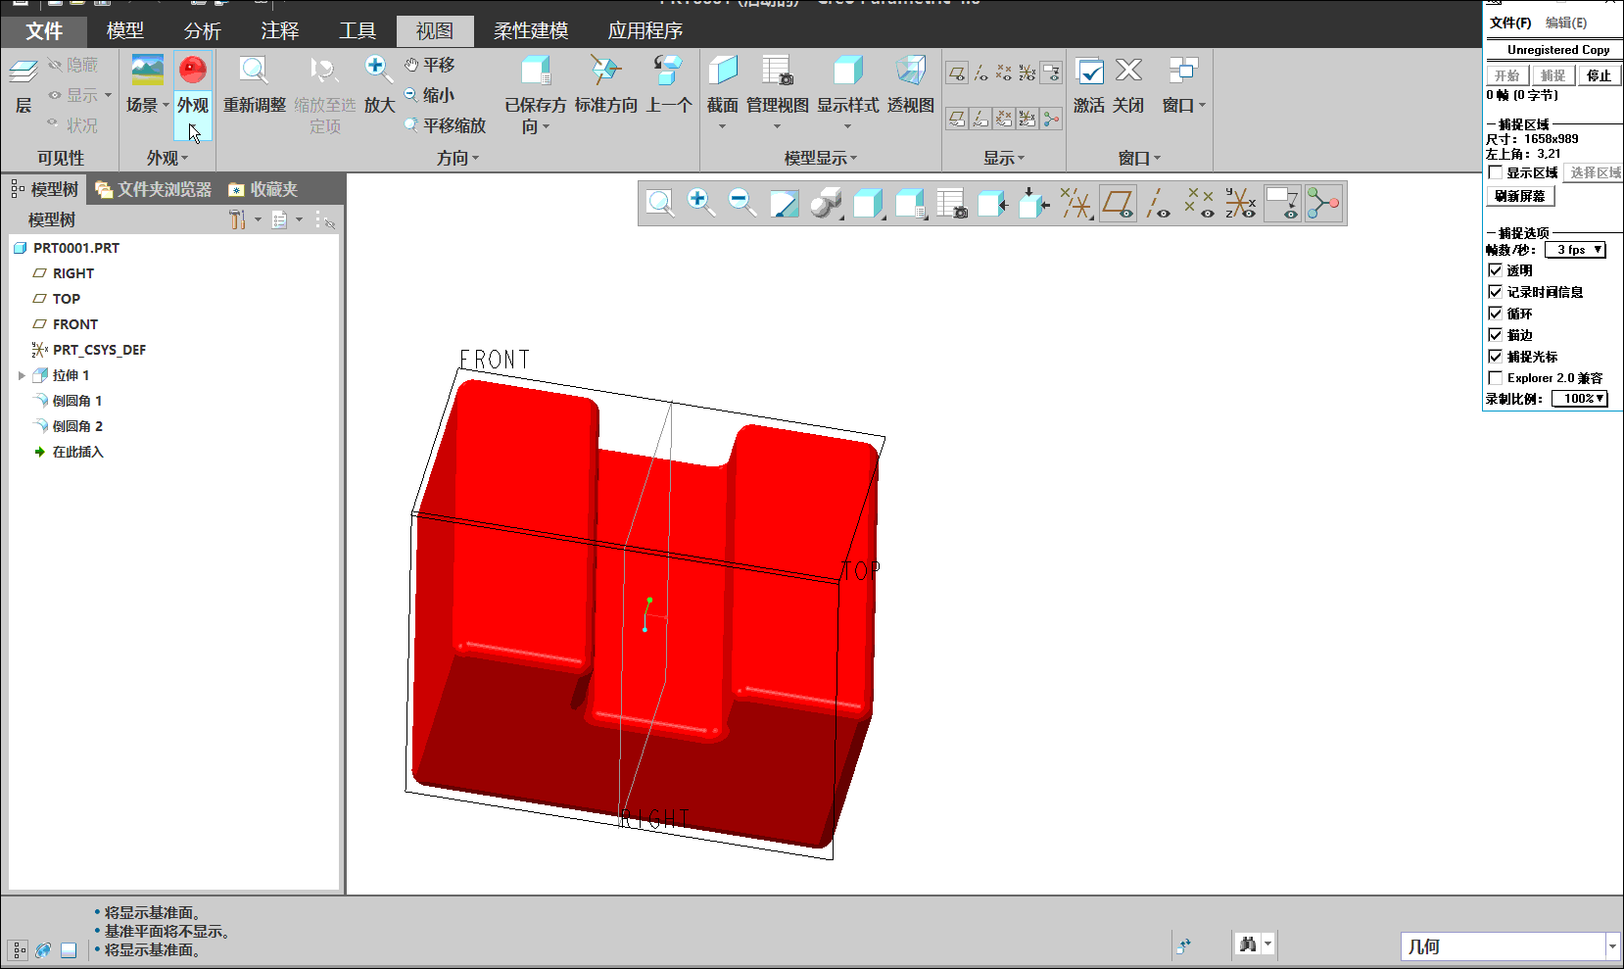
Task: Click 显示样式 display style icon
Action: pyautogui.click(x=848, y=70)
